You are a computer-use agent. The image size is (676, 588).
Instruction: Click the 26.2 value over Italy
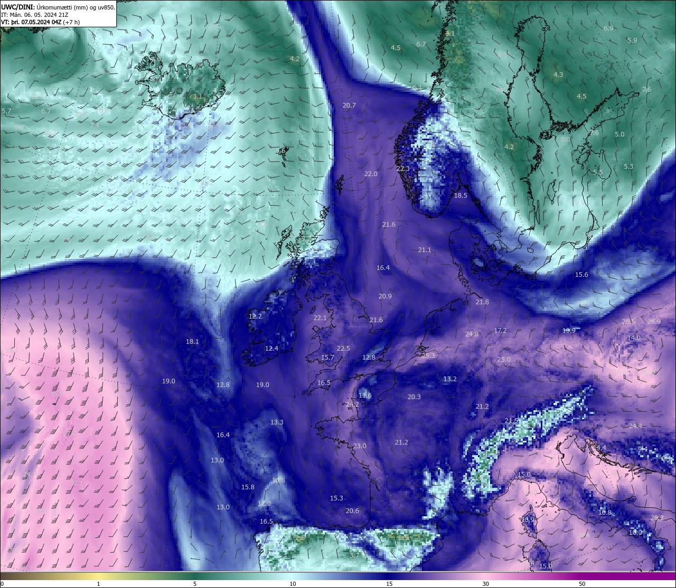point(657,518)
